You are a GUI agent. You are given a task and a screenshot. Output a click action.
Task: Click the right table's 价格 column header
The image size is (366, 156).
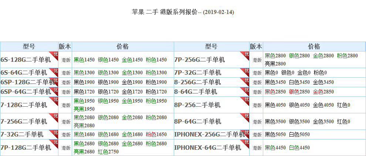(x=314, y=46)
